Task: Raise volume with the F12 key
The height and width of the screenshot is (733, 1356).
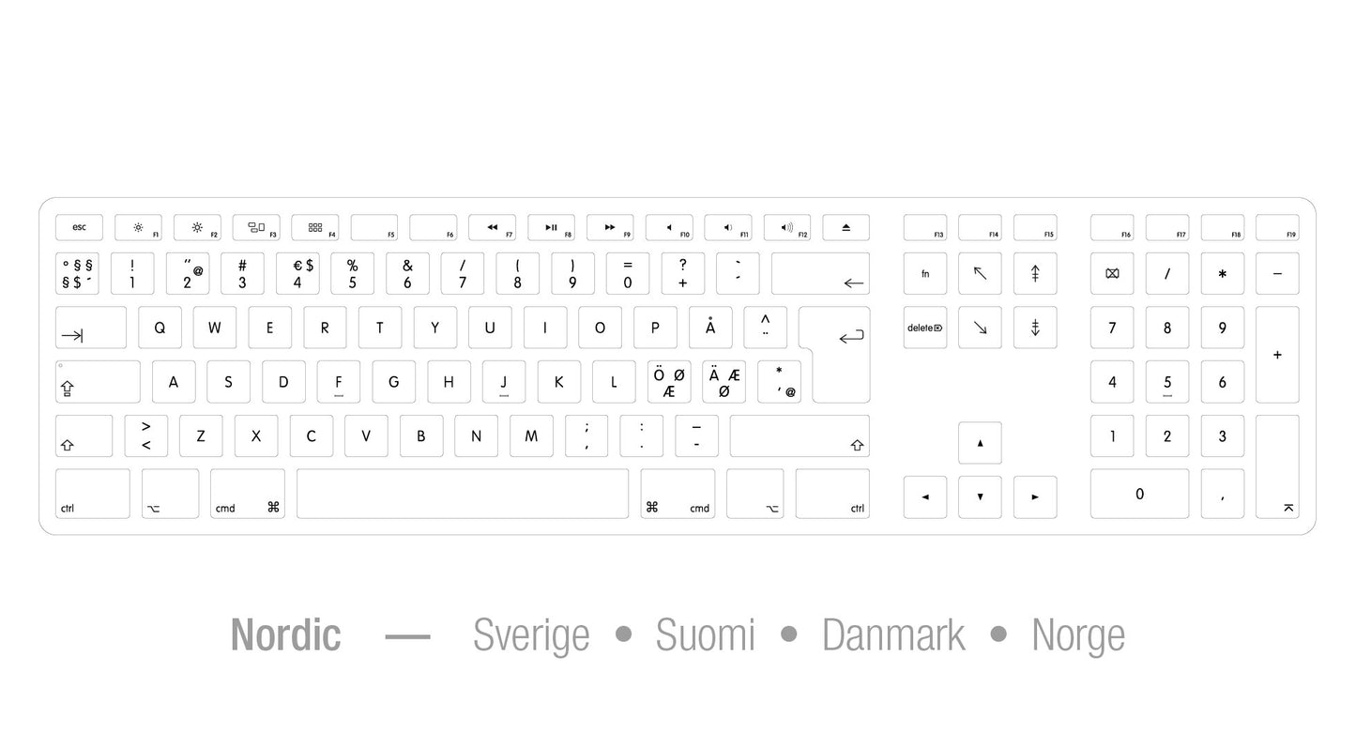Action: (787, 227)
